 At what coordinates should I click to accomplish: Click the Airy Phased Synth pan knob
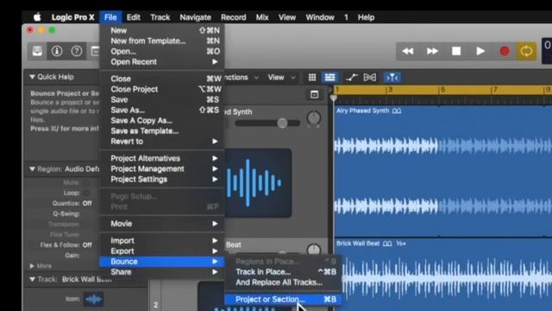314,118
